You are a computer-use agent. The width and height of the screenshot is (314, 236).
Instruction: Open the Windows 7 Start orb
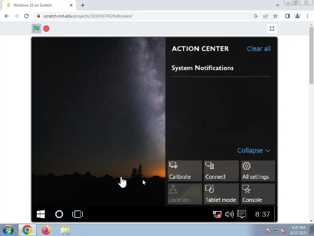pyautogui.click(x=8, y=230)
